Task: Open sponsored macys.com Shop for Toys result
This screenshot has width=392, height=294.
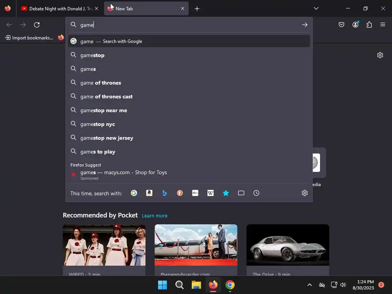Action: 189,175
